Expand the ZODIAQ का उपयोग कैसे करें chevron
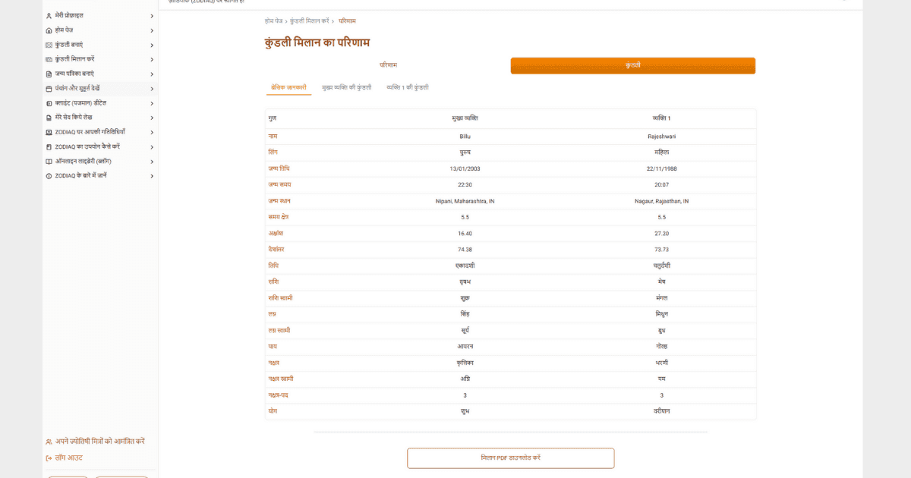 click(x=152, y=146)
